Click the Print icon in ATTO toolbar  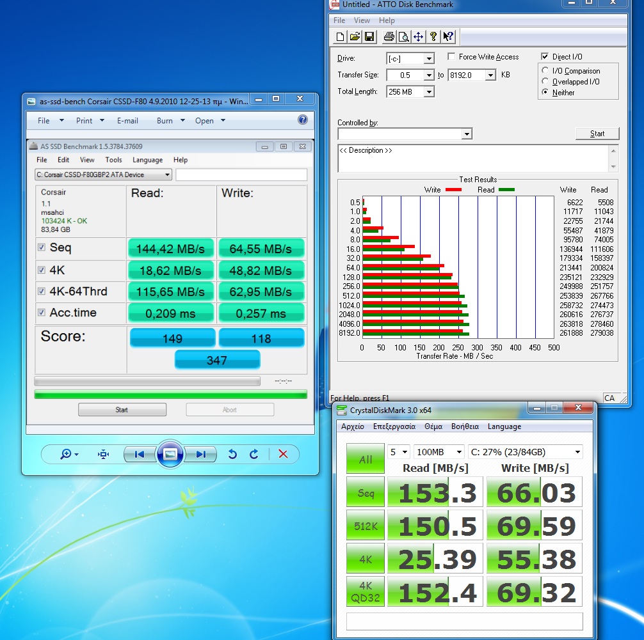click(x=389, y=36)
